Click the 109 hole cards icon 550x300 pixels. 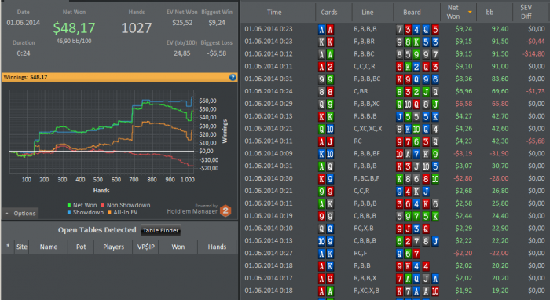click(326, 241)
